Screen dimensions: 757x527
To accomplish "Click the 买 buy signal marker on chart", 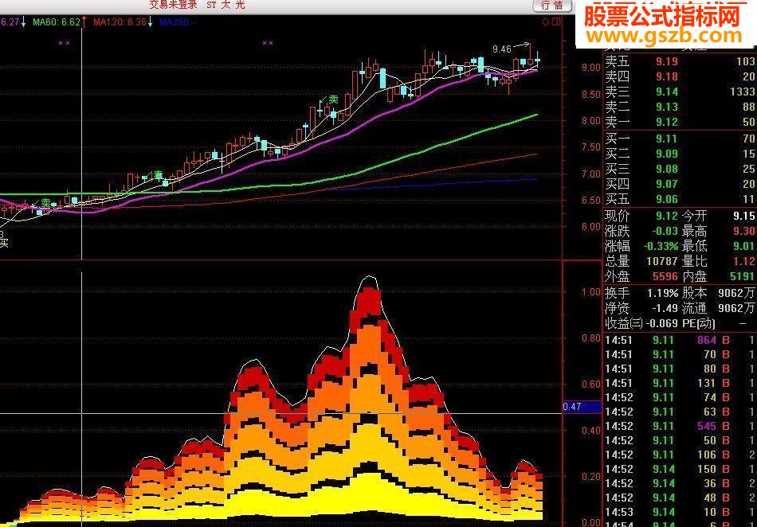I will pos(4,243).
